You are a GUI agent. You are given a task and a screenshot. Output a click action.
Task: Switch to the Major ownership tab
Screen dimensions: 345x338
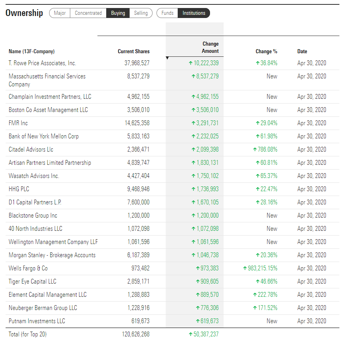click(59, 13)
